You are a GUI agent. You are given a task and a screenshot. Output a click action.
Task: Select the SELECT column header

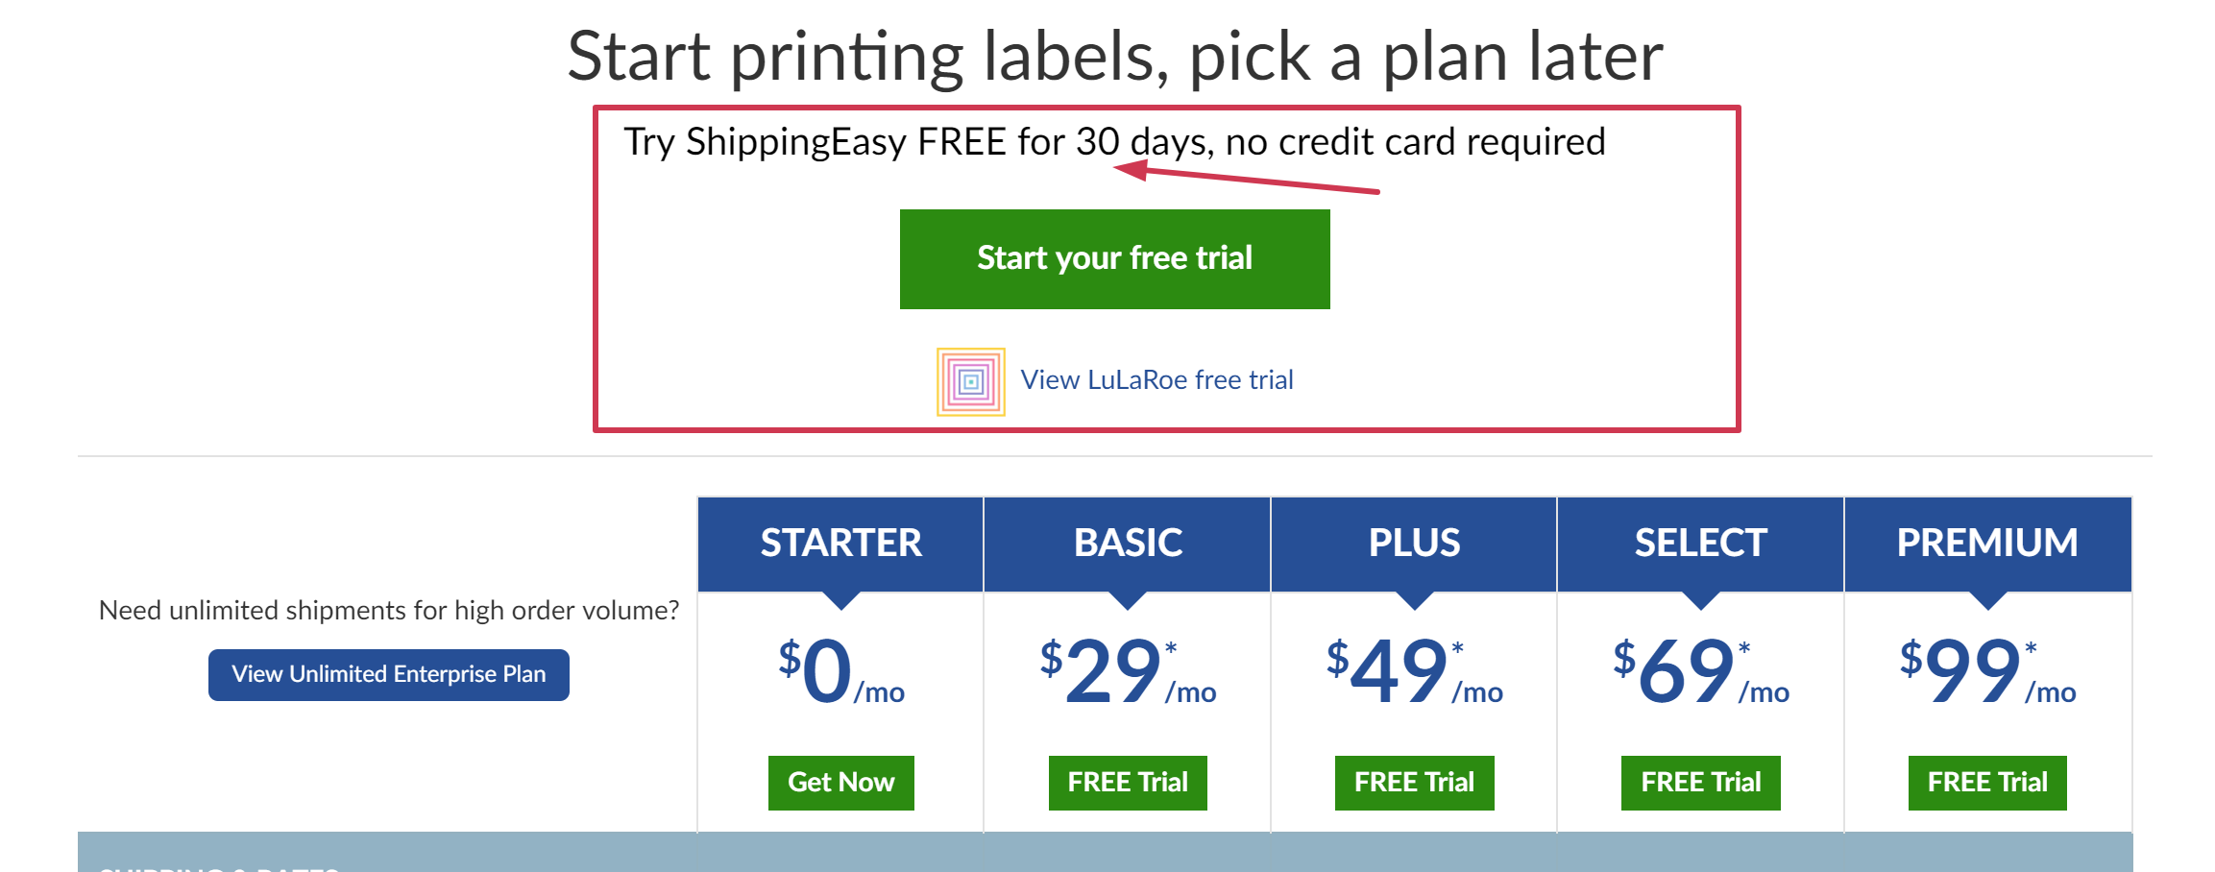1700,543
